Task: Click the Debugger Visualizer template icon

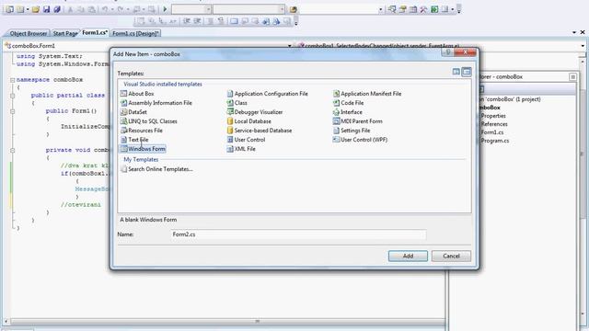Action: pyautogui.click(x=230, y=112)
